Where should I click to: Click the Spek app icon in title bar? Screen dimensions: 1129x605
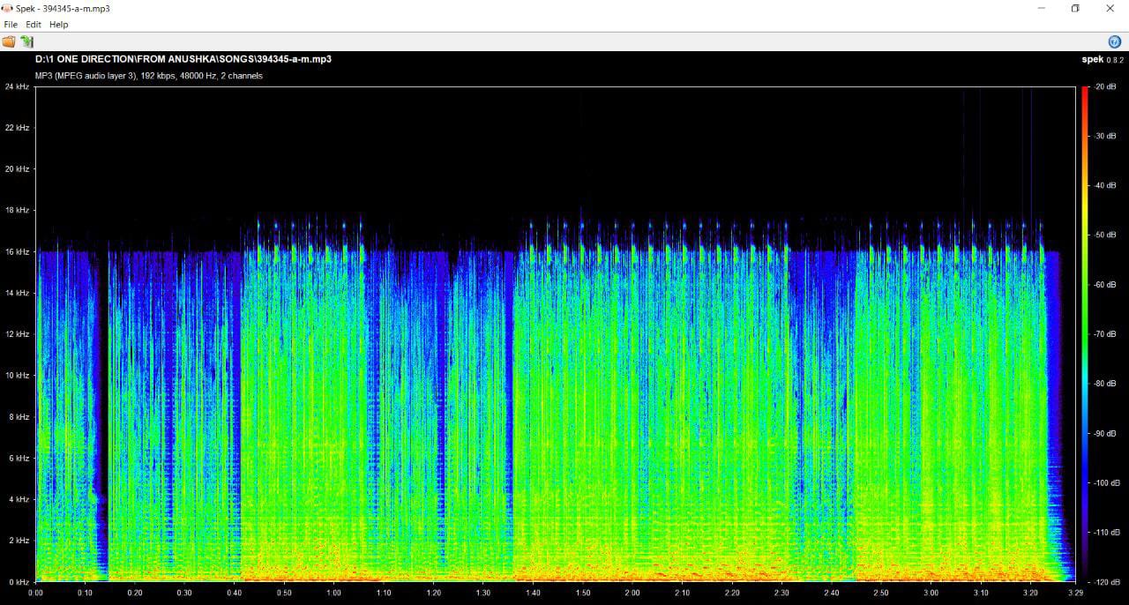[7, 8]
